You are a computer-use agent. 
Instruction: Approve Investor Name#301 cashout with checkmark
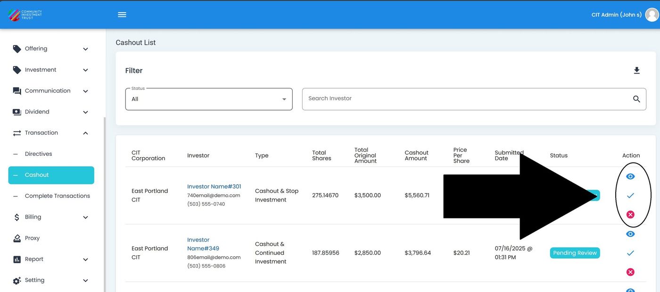click(x=630, y=195)
